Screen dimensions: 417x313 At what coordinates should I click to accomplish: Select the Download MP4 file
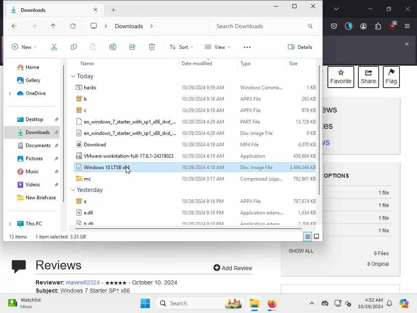point(195,145)
